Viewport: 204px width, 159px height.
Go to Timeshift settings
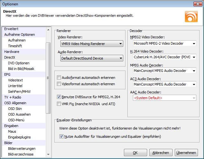coord(15,46)
